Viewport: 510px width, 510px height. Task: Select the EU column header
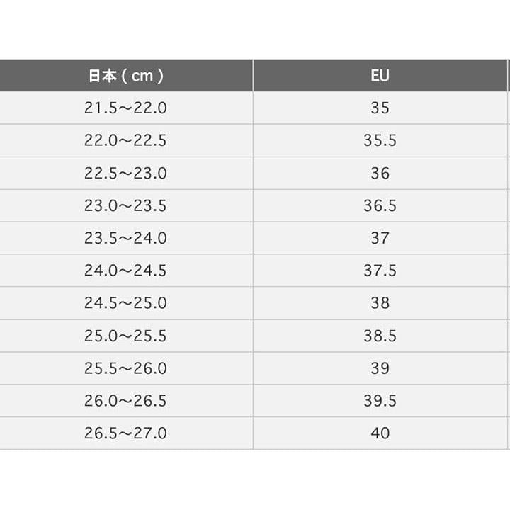tap(380, 76)
